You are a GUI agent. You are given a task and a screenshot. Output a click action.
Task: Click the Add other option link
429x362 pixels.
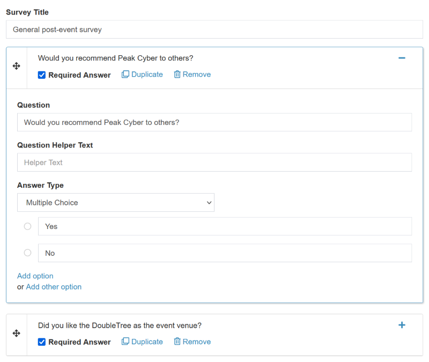(x=54, y=287)
